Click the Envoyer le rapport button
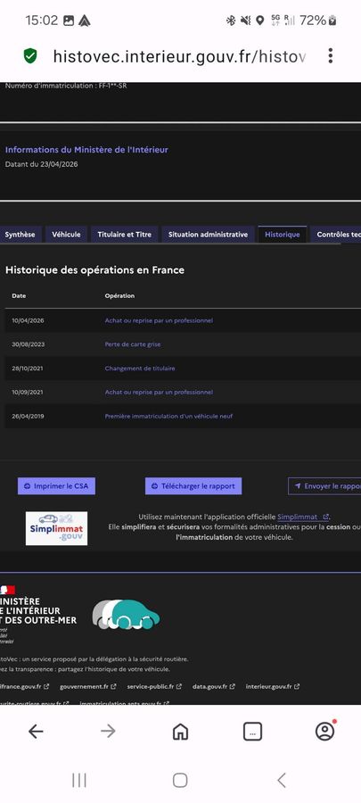The height and width of the screenshot is (803, 361). tap(324, 486)
